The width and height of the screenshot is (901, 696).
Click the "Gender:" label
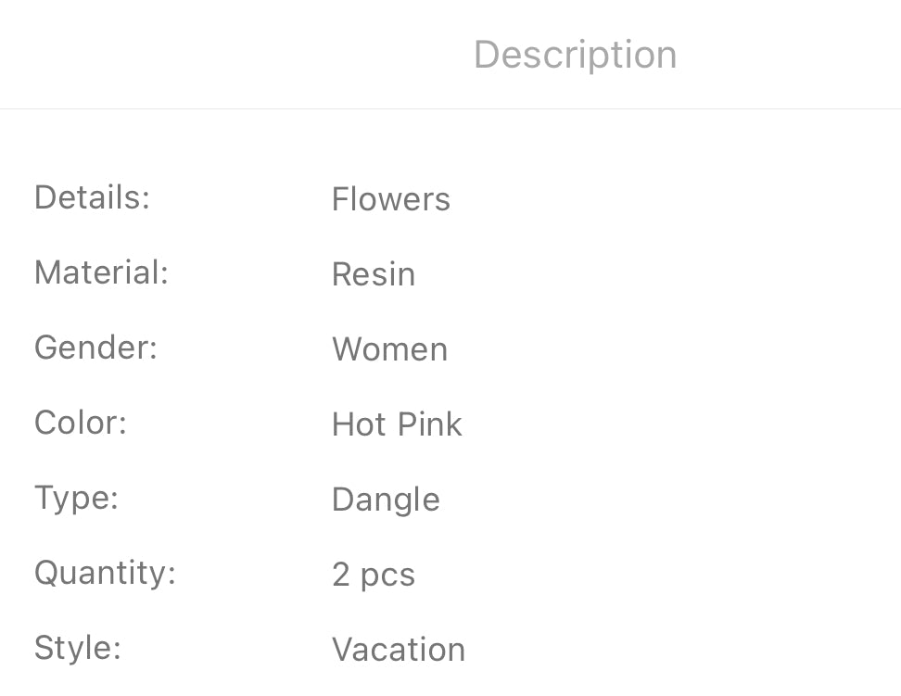tap(95, 348)
